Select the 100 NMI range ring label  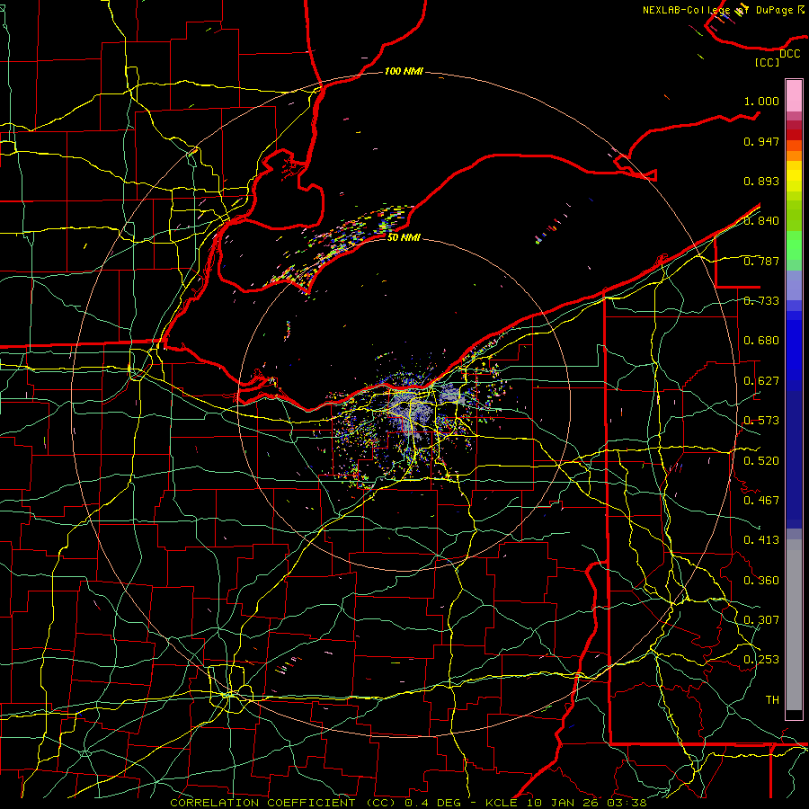[x=404, y=71]
